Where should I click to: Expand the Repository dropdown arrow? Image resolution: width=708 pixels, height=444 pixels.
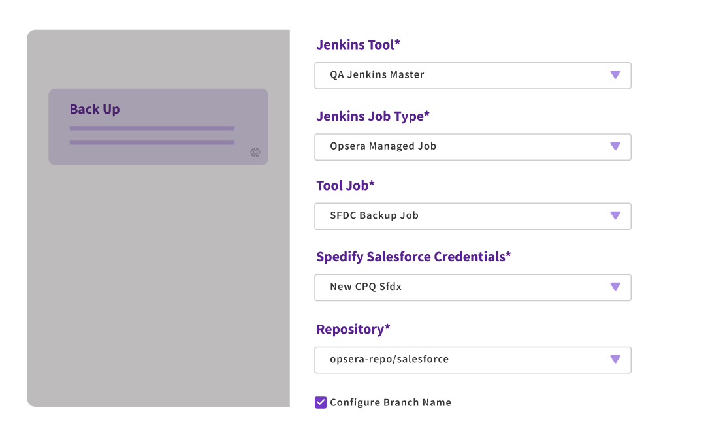[x=615, y=359]
